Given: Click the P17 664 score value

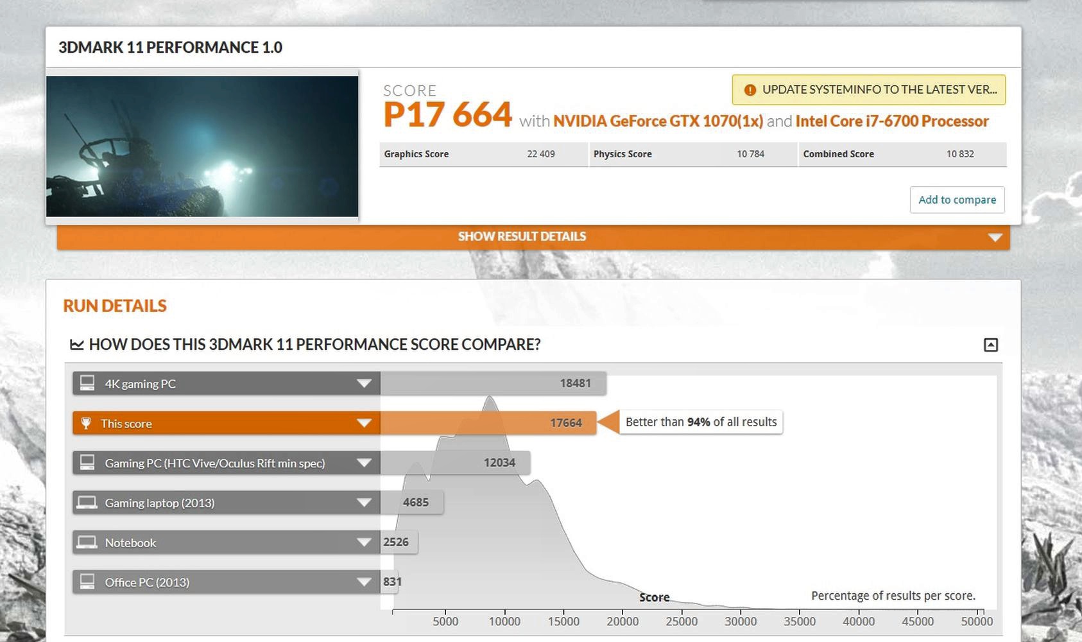Looking at the screenshot, I should (447, 115).
